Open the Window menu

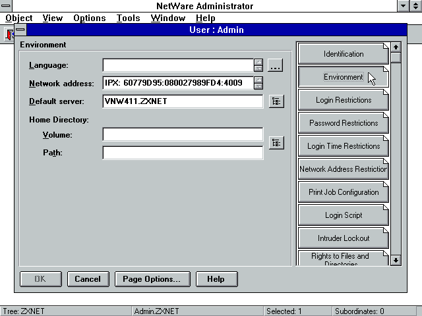(x=168, y=18)
